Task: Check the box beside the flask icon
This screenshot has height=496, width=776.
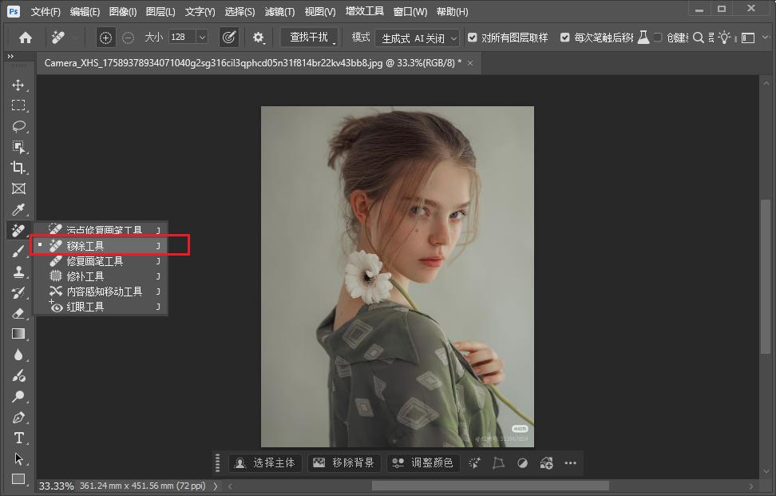Action: pos(659,37)
